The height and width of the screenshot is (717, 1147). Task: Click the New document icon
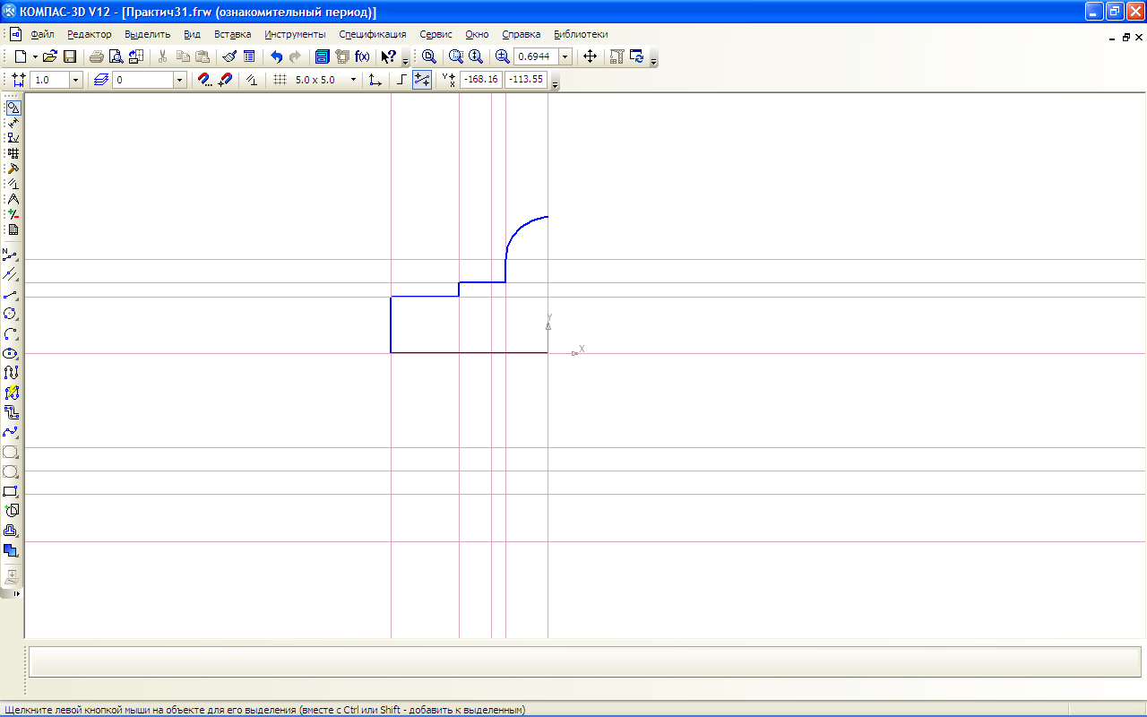point(20,56)
